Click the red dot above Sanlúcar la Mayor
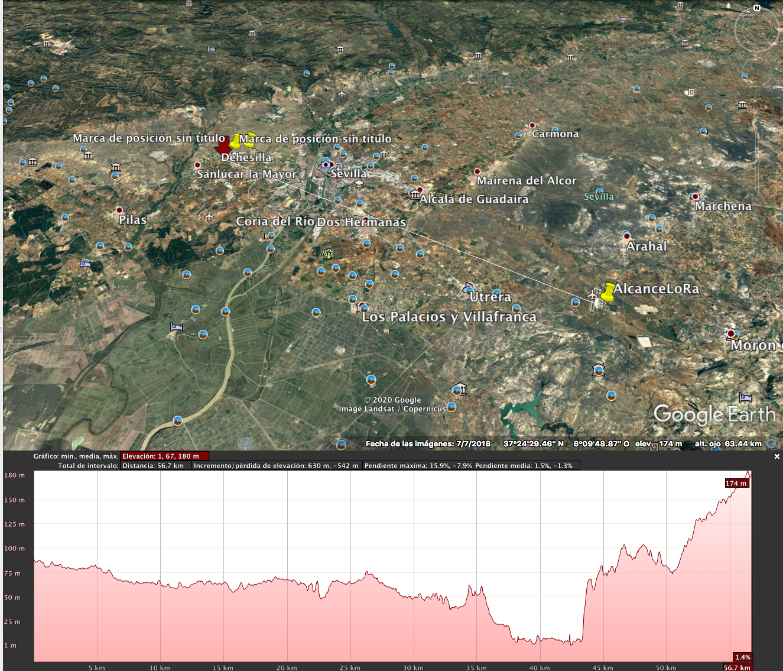The width and height of the screenshot is (783, 671). pyautogui.click(x=197, y=165)
